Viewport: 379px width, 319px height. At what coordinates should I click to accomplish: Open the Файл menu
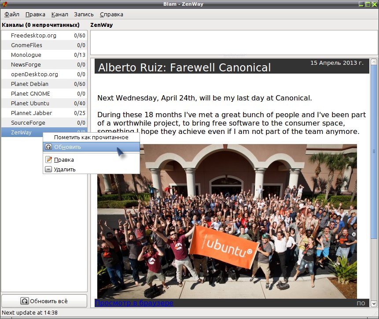(x=11, y=15)
